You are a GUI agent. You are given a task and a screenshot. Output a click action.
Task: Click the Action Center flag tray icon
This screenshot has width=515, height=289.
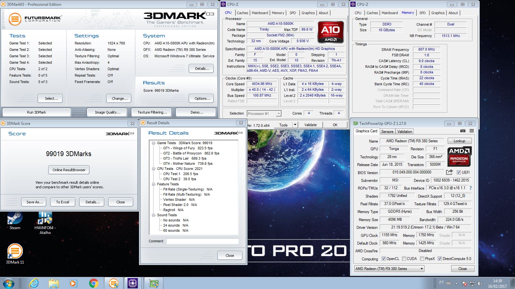[x=464, y=284]
